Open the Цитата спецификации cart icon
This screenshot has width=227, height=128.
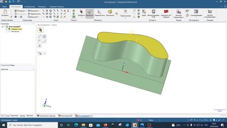(210, 14)
